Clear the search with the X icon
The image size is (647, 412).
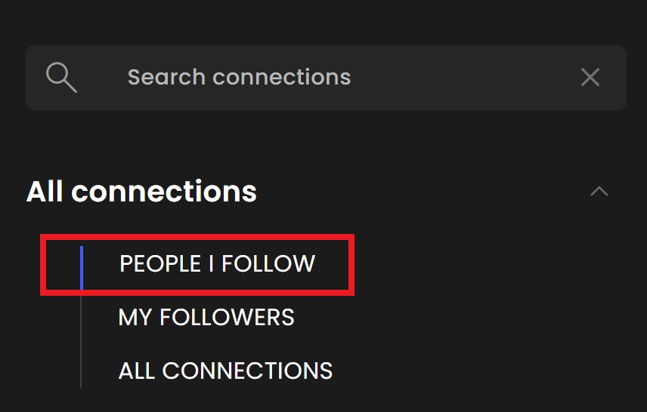coord(590,77)
